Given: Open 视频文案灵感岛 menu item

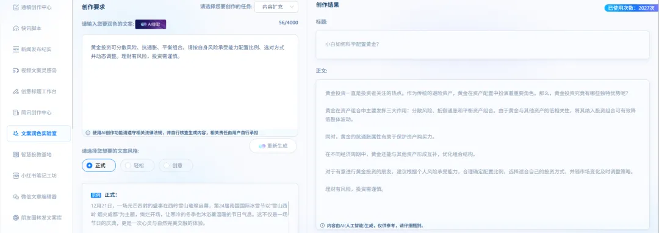Looking at the screenshot, I should pos(38,70).
